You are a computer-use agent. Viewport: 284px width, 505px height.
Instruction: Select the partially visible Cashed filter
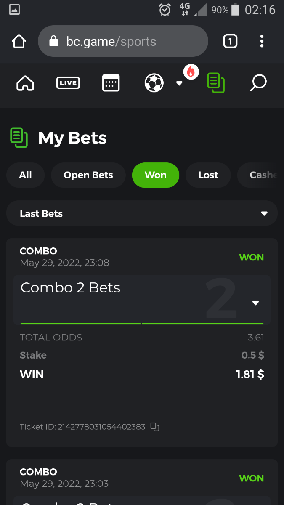(260, 175)
